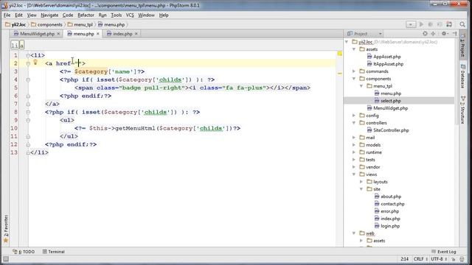Collapse the assets folder in tree
This screenshot has width=472, height=265.
pos(354,49)
